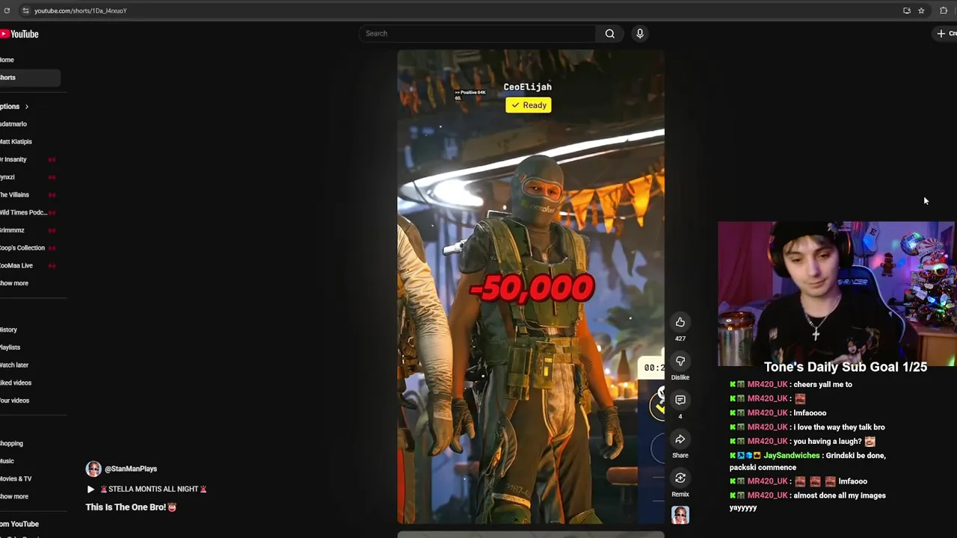Open Wild Times Podcast channel

coord(24,213)
